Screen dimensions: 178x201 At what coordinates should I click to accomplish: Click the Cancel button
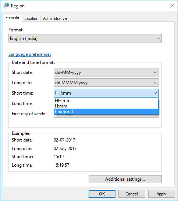[x=132, y=194]
